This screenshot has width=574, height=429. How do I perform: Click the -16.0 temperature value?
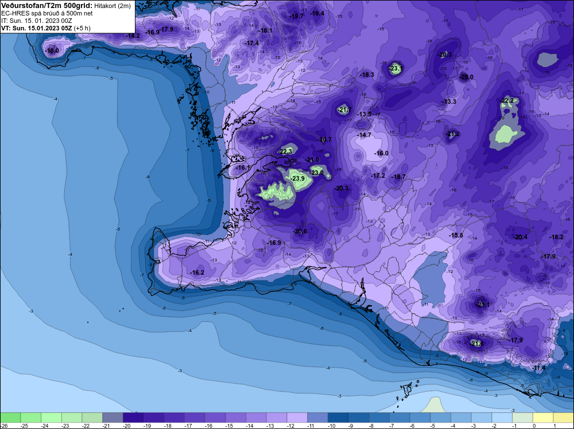click(382, 153)
